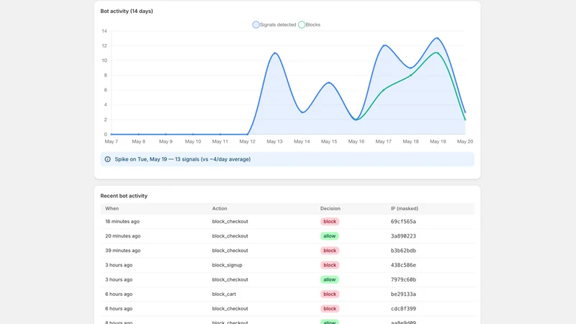576x324 pixels.
Task: Click the Decision column header
Action: click(330, 208)
